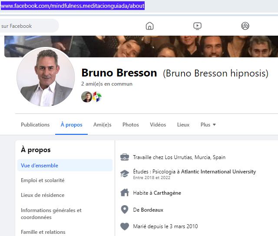
Task: Open second mutual friend colorful avatar
Action: coord(97,97)
